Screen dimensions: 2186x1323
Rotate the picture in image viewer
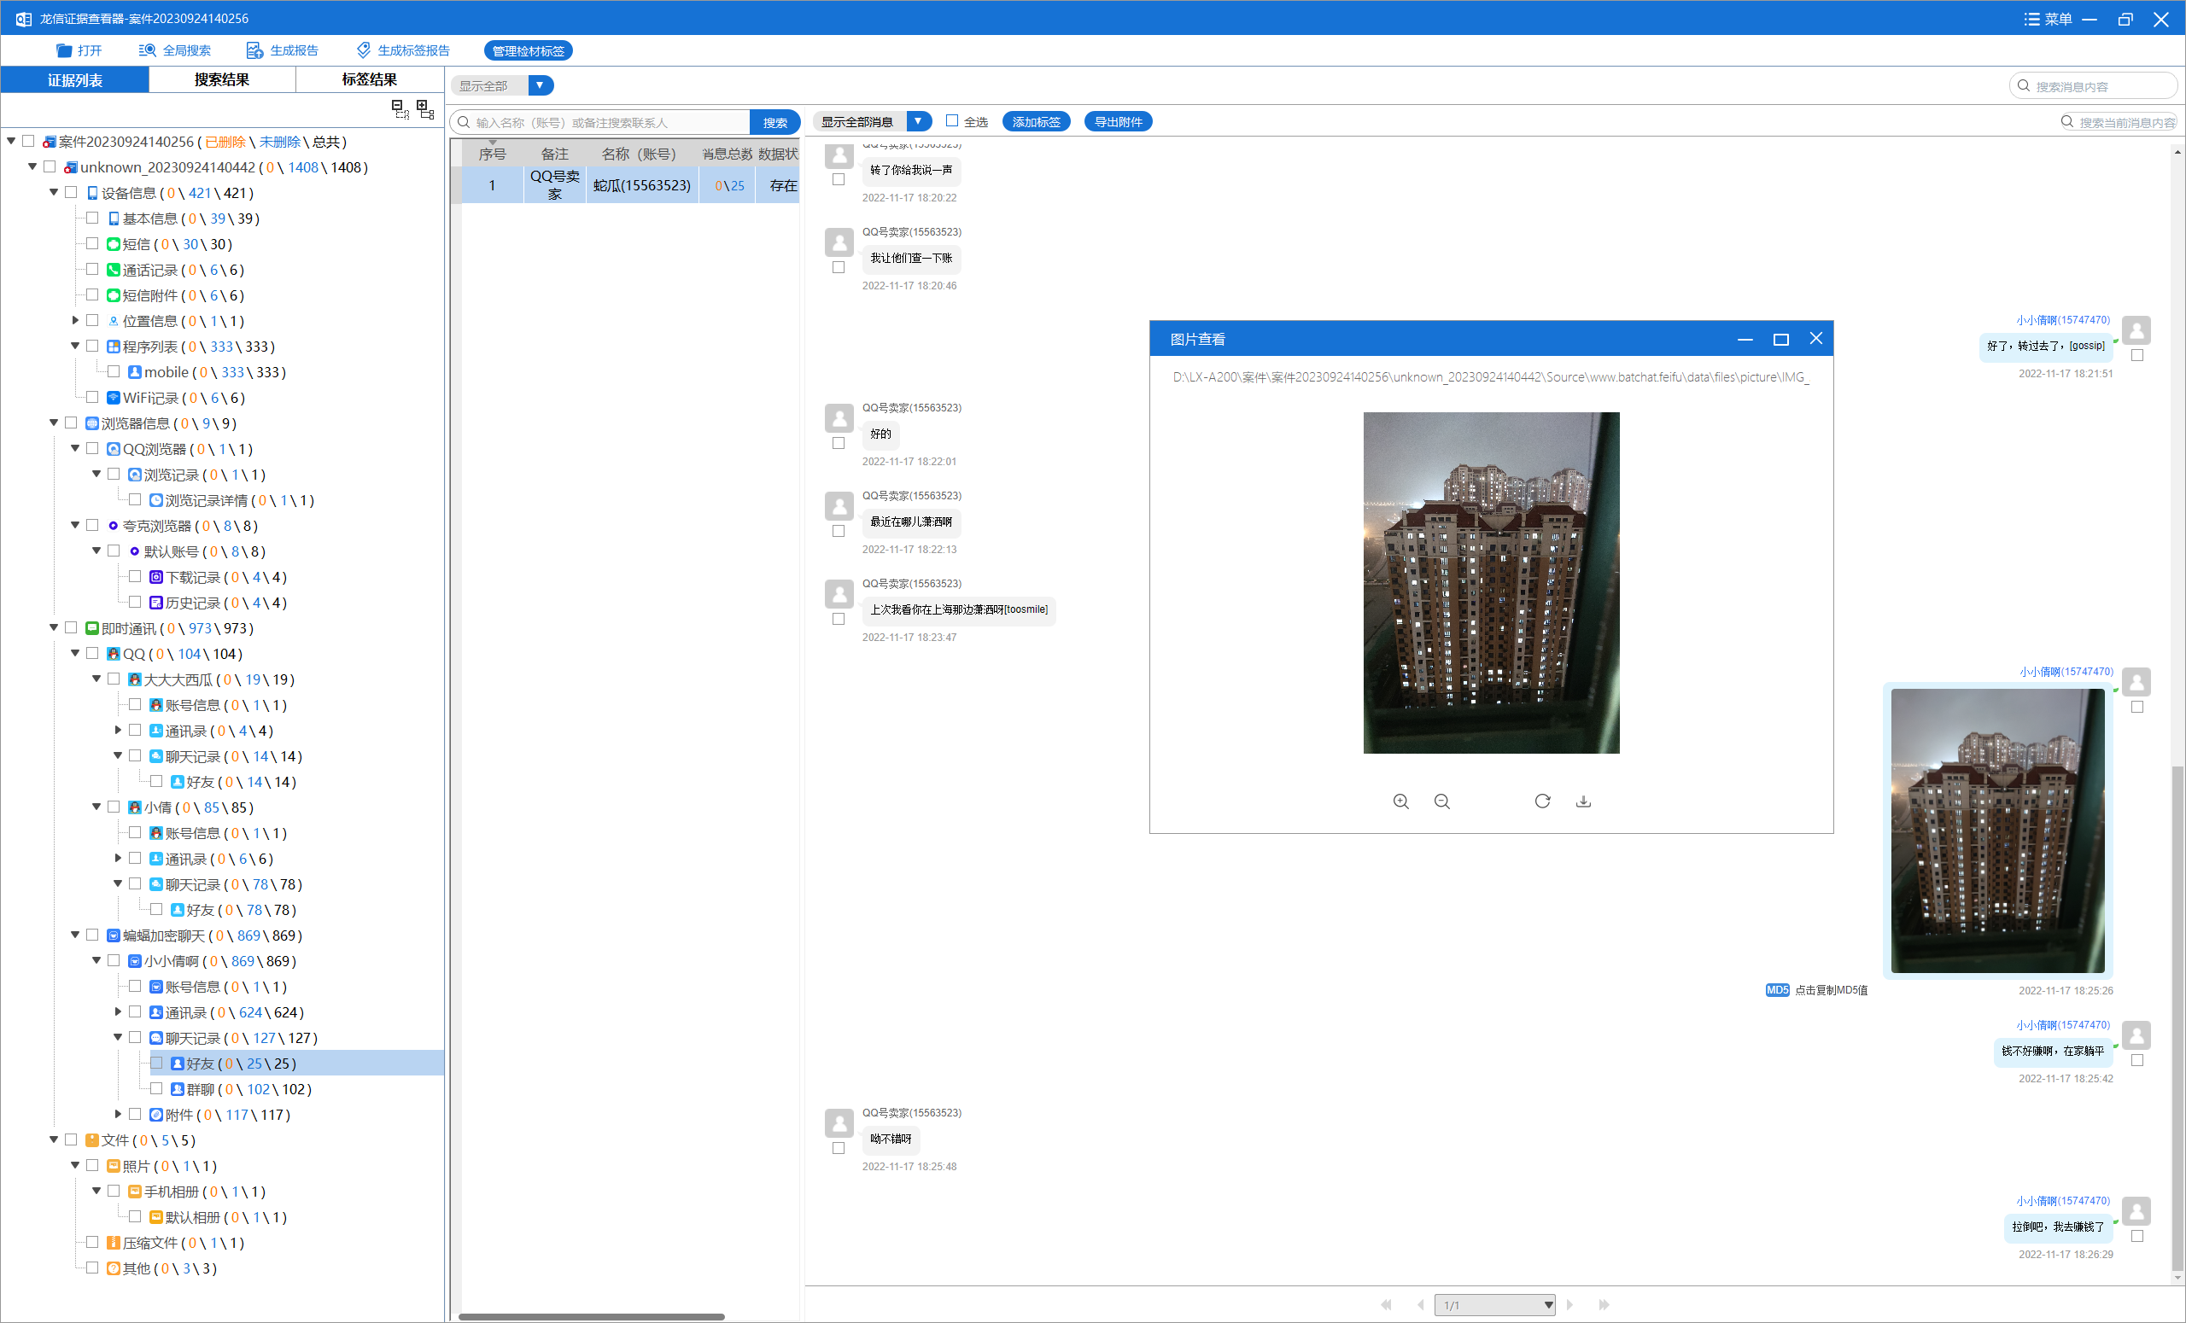point(1543,801)
